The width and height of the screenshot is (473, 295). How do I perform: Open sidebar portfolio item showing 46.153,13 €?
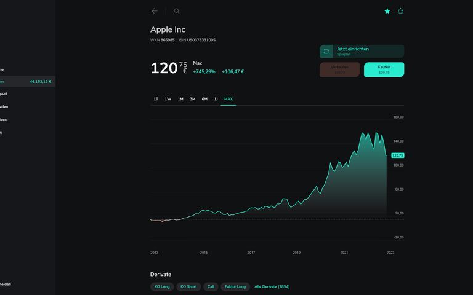point(28,82)
